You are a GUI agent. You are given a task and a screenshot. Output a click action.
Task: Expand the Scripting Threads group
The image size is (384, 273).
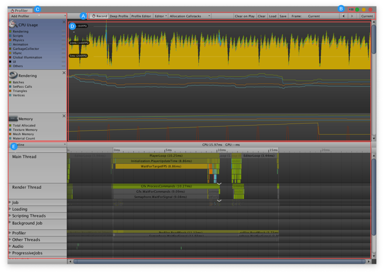point(10,216)
